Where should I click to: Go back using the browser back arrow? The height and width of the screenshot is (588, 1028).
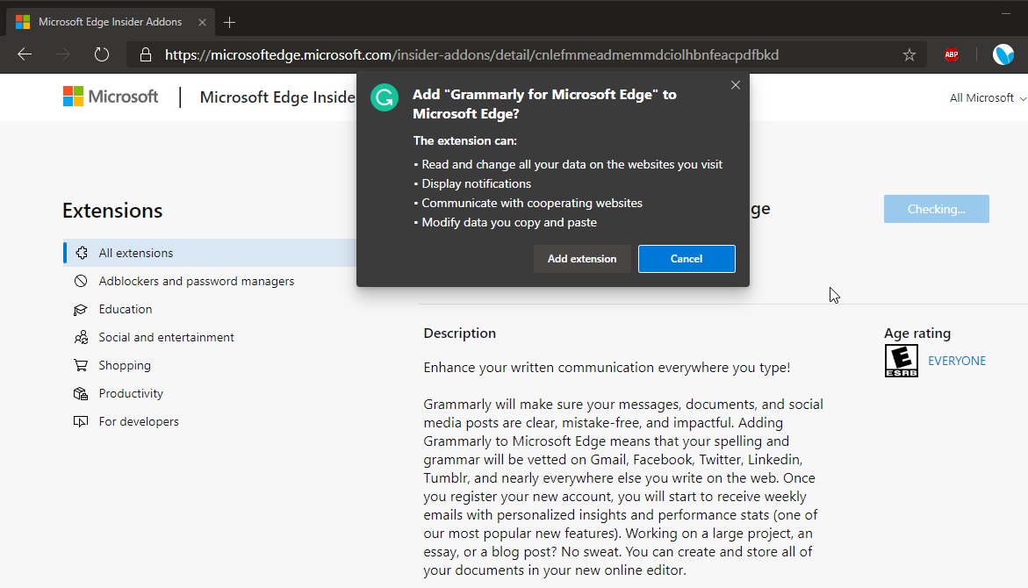click(x=25, y=54)
